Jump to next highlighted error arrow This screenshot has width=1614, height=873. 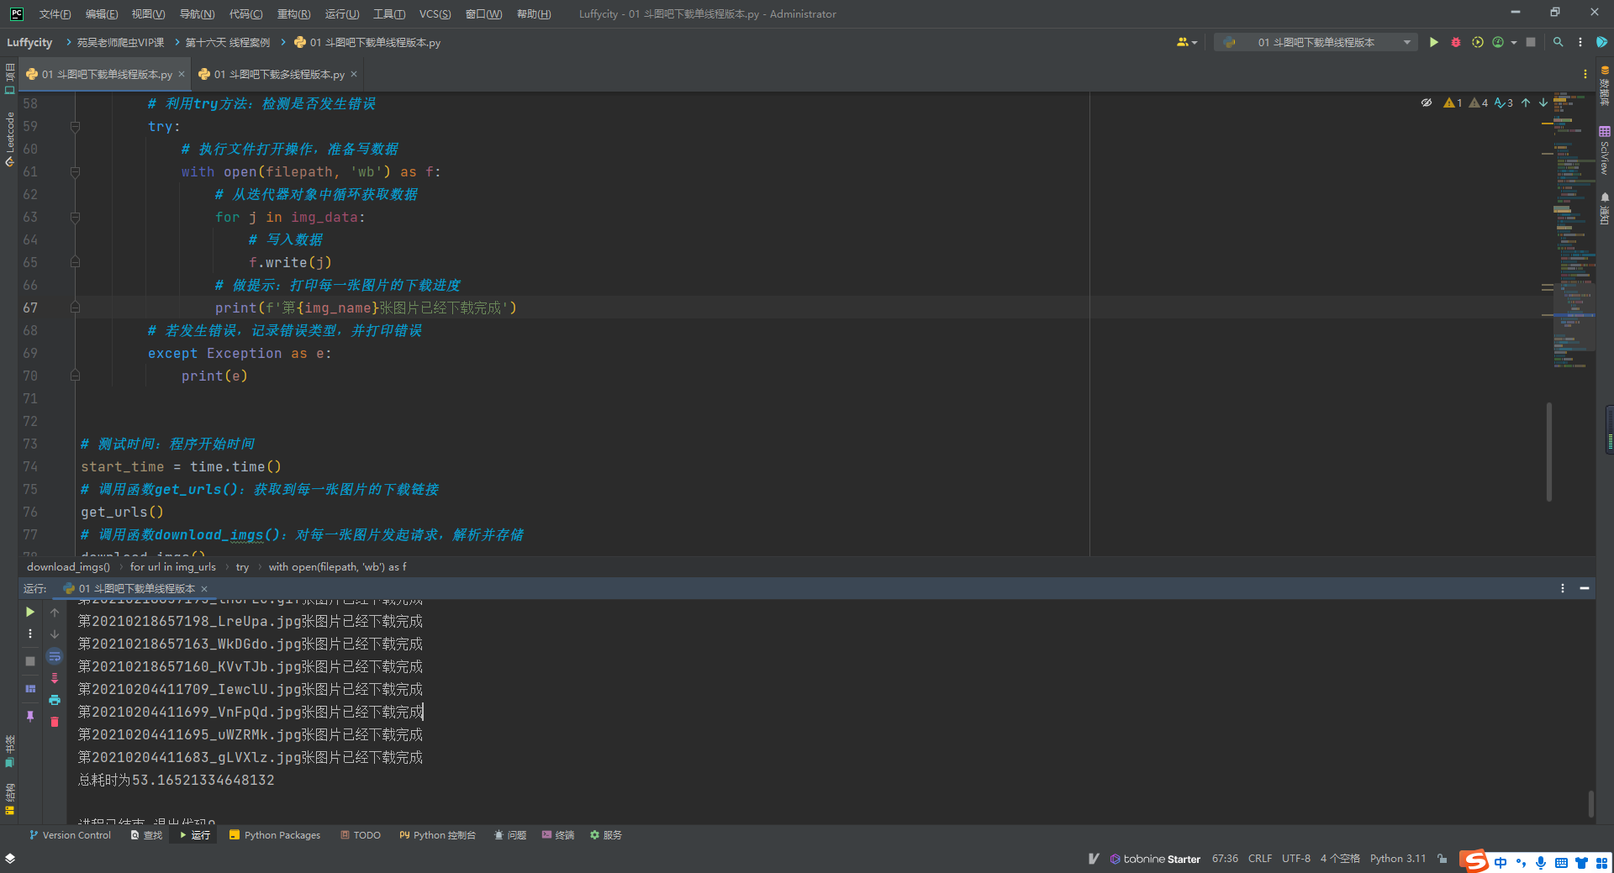coord(1543,103)
